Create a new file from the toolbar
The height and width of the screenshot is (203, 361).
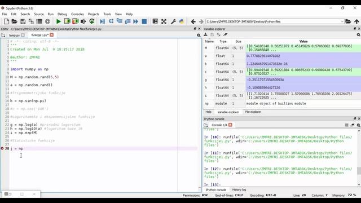6,21
